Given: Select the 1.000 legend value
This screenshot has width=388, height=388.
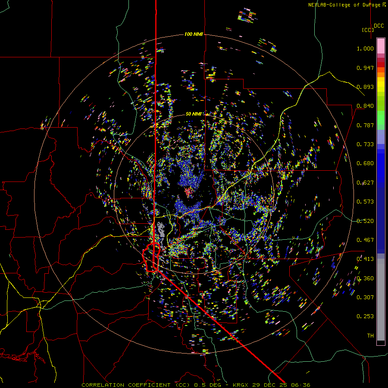Looking at the screenshot, I should click(x=365, y=48).
